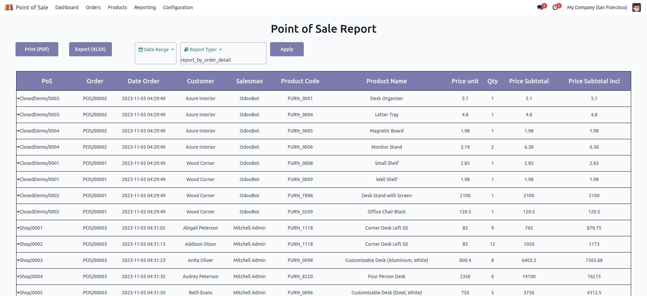Open the Reporting menu
The height and width of the screenshot is (296, 647).
145,7
